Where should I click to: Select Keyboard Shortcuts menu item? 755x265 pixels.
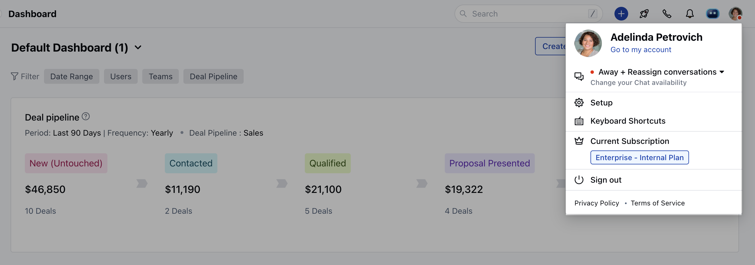[x=628, y=121]
